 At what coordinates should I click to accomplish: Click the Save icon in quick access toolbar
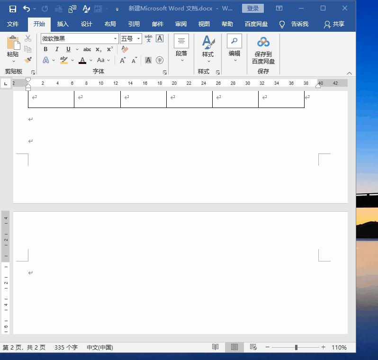click(x=13, y=9)
